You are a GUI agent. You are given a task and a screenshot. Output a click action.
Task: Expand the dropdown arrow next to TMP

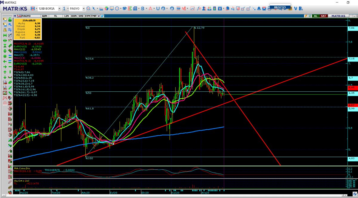[x=99, y=16]
